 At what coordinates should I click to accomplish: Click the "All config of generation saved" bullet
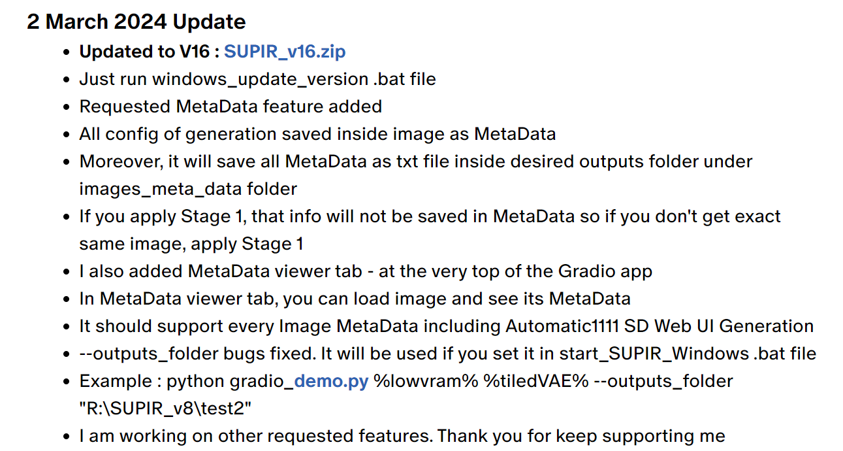pyautogui.click(x=317, y=134)
